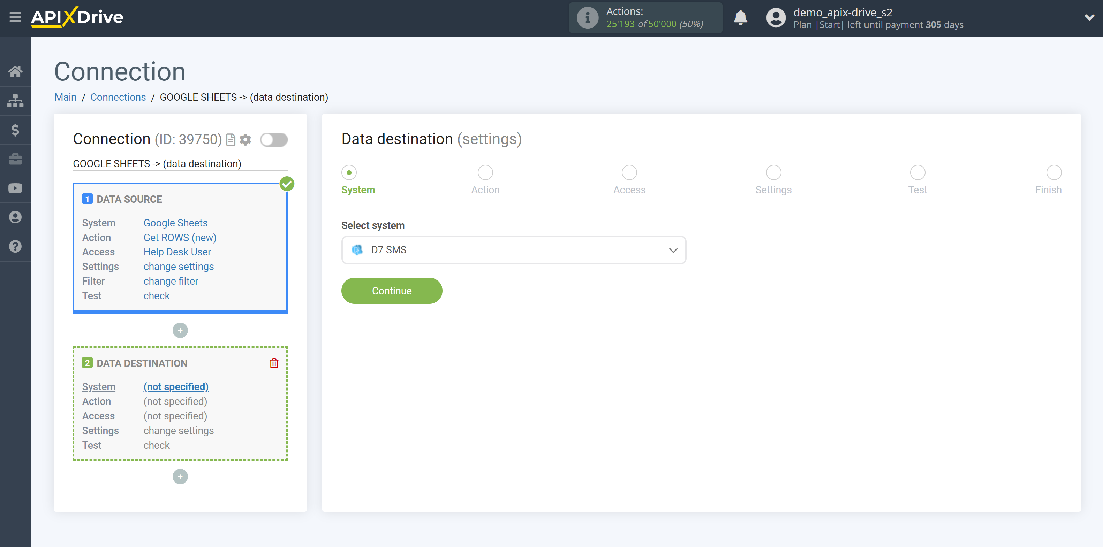Click the delete DATA DESTINATION trash icon
1103x547 pixels.
pyautogui.click(x=274, y=363)
